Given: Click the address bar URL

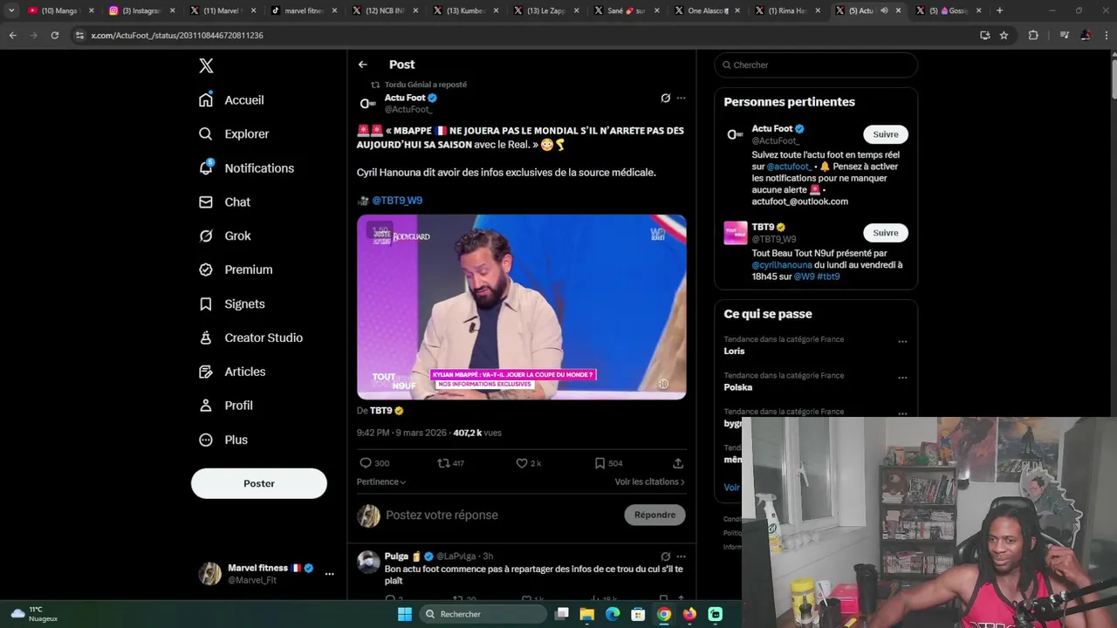Looking at the screenshot, I should pos(177,36).
